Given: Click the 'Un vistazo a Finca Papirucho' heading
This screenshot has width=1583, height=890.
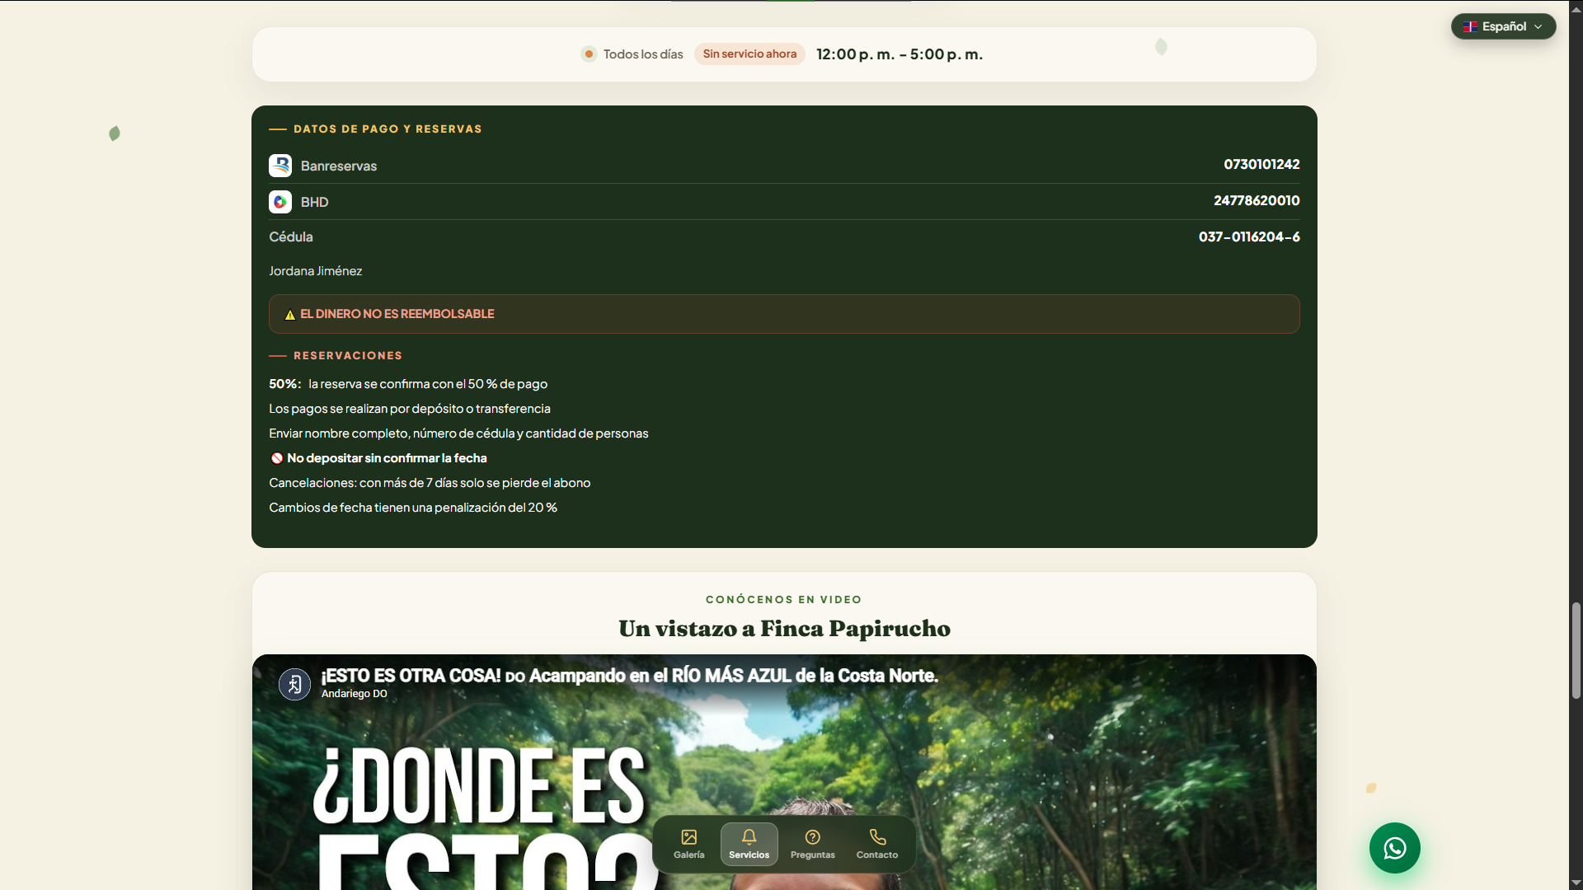Looking at the screenshot, I should point(784,629).
